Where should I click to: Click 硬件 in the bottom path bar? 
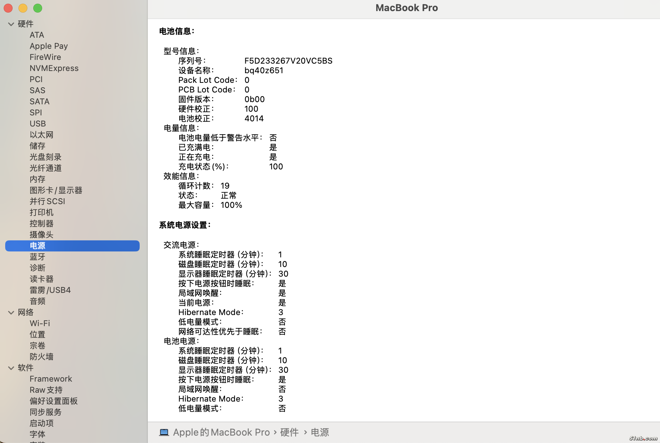click(x=289, y=432)
